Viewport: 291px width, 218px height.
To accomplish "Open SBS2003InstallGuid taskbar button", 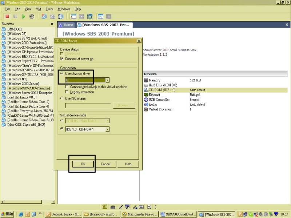I will (178, 214).
